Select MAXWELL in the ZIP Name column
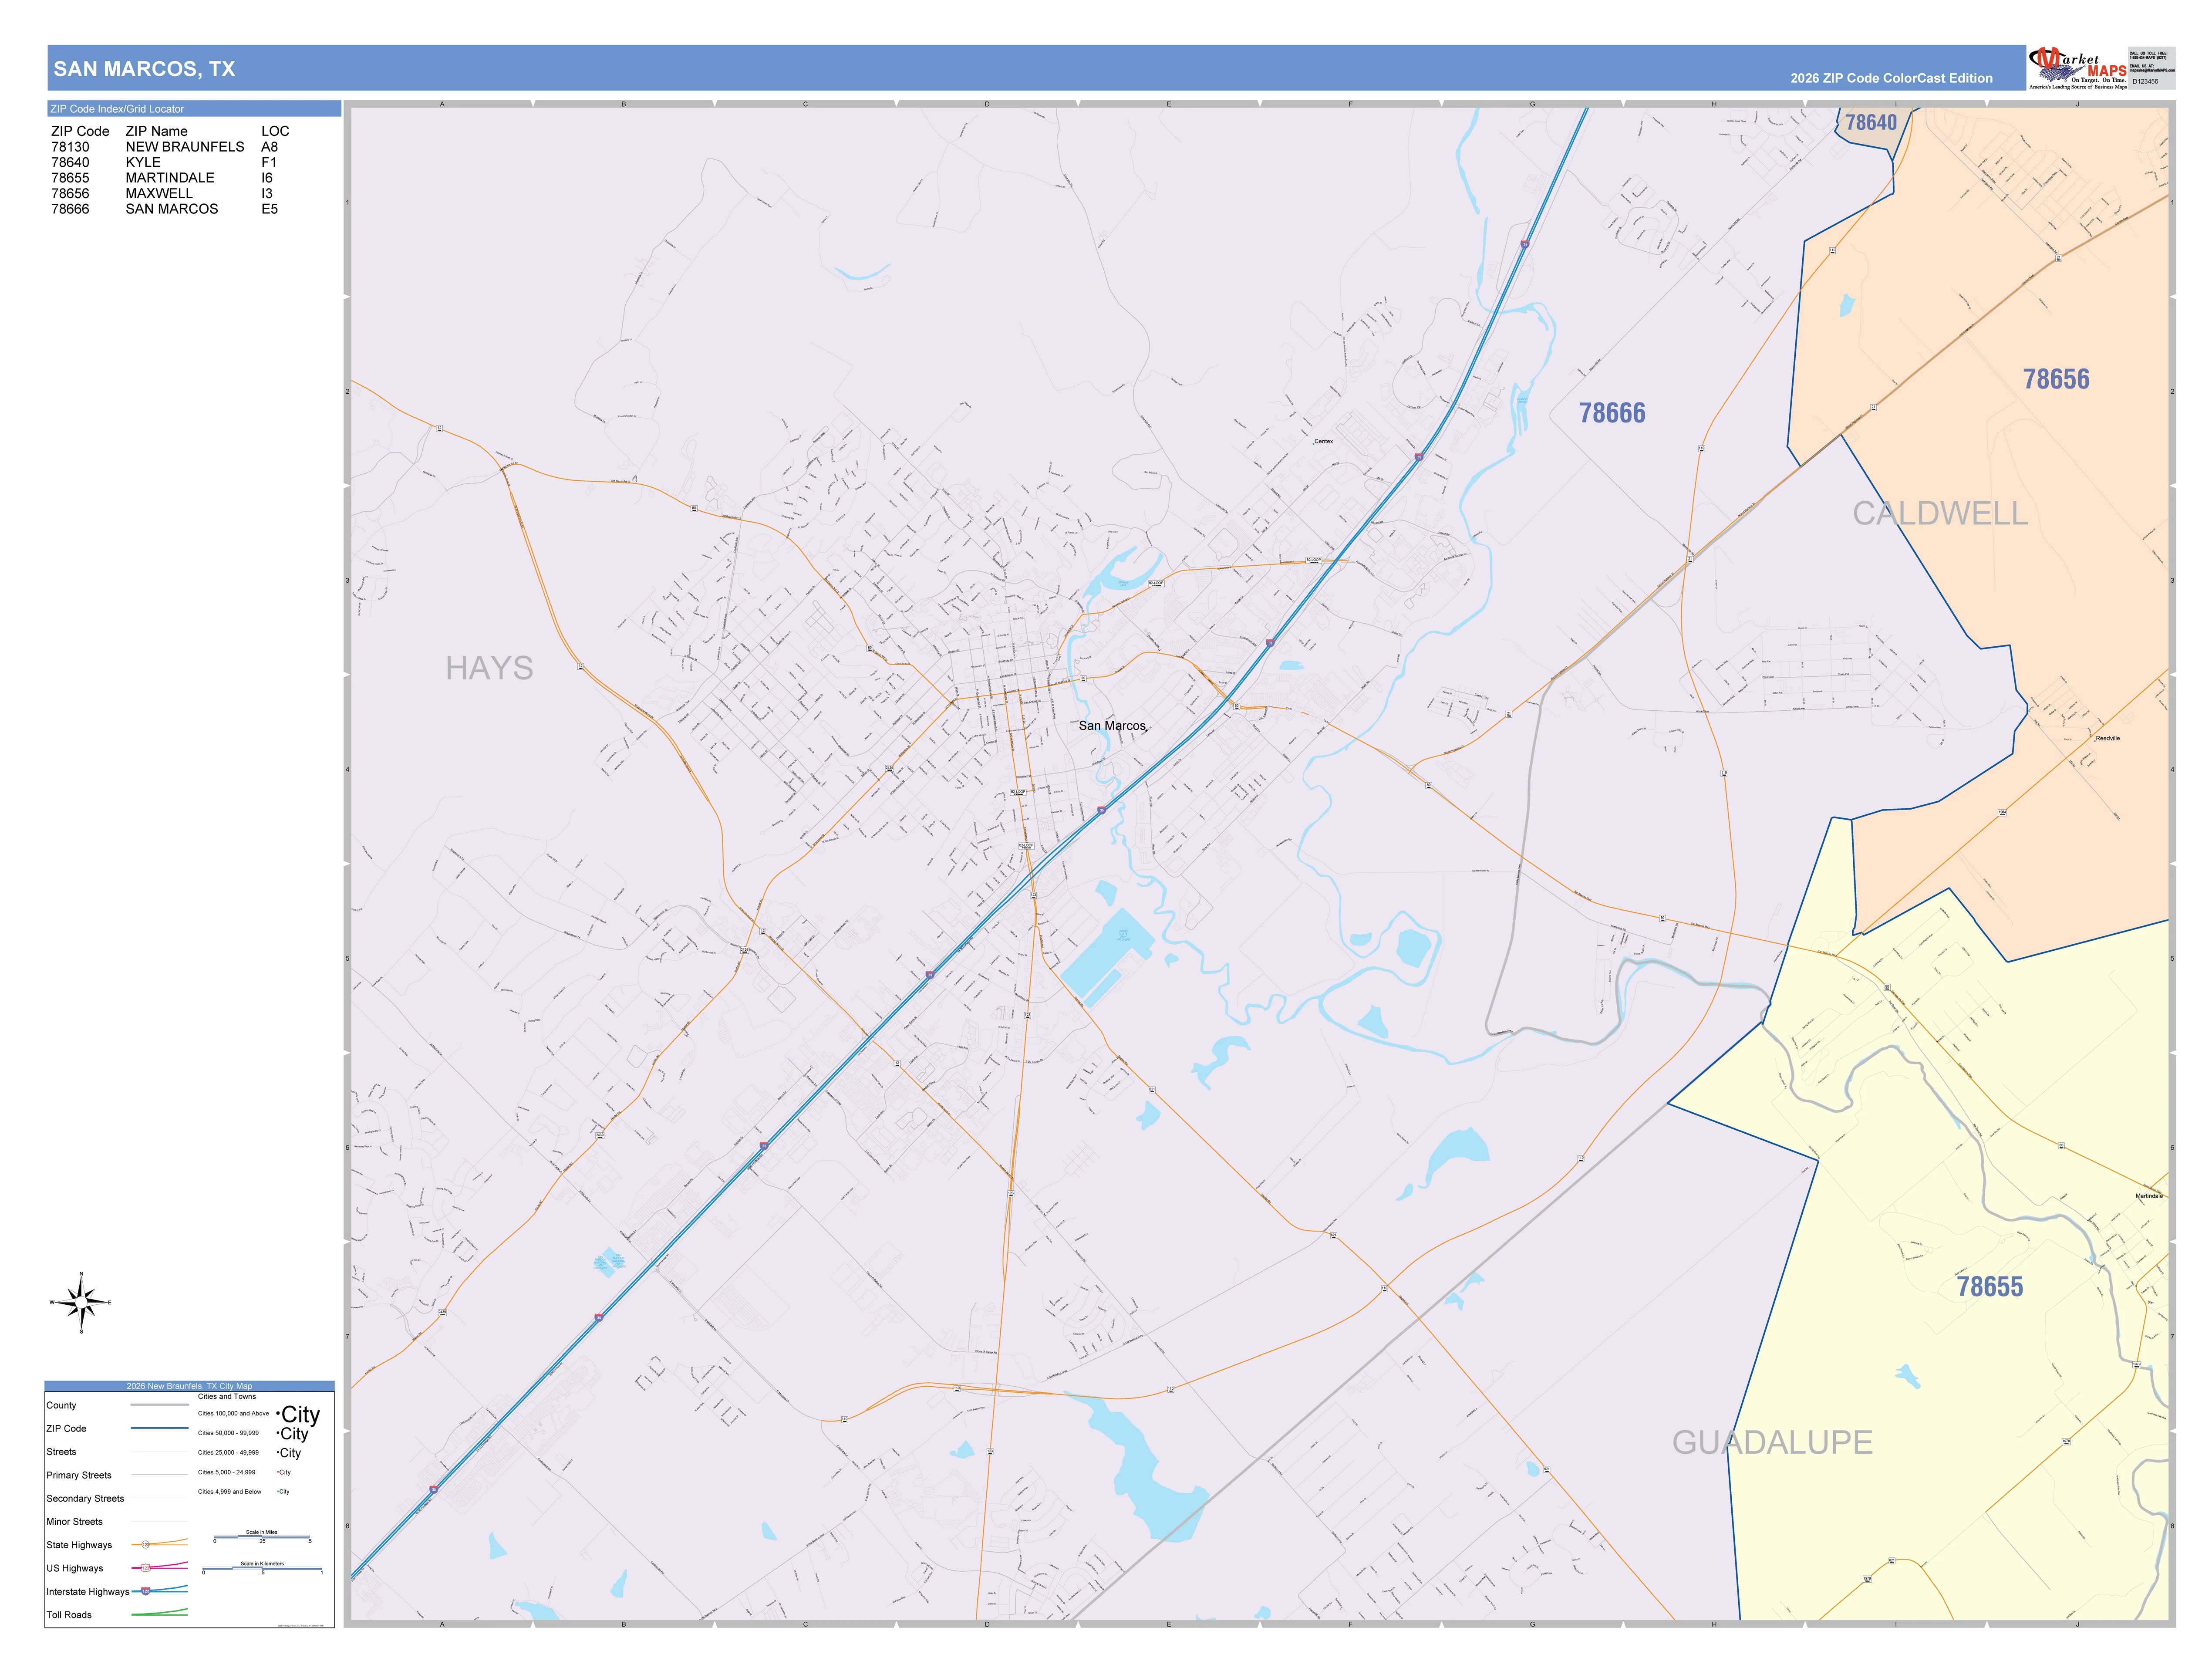Viewport: 2212px width, 1668px height. click(x=159, y=193)
